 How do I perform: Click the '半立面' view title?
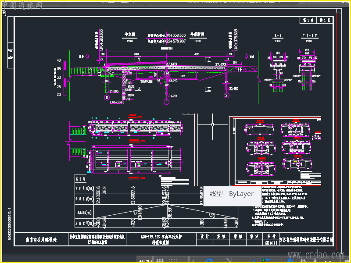[129, 35]
